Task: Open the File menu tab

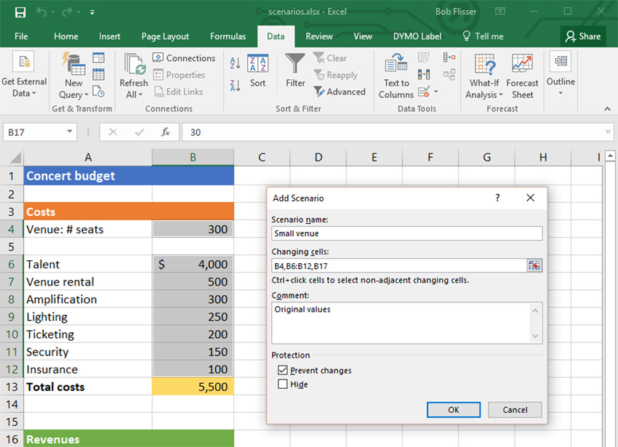Action: [21, 36]
